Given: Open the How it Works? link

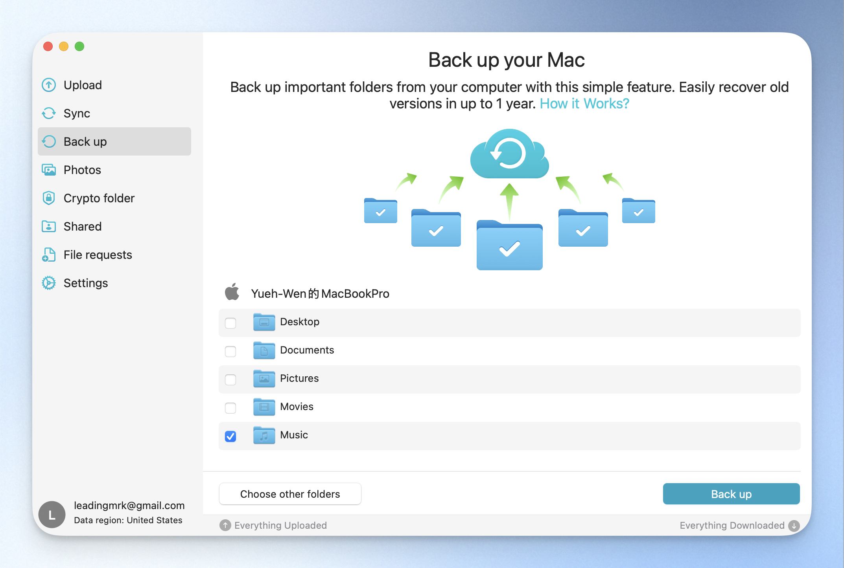Looking at the screenshot, I should (x=584, y=104).
